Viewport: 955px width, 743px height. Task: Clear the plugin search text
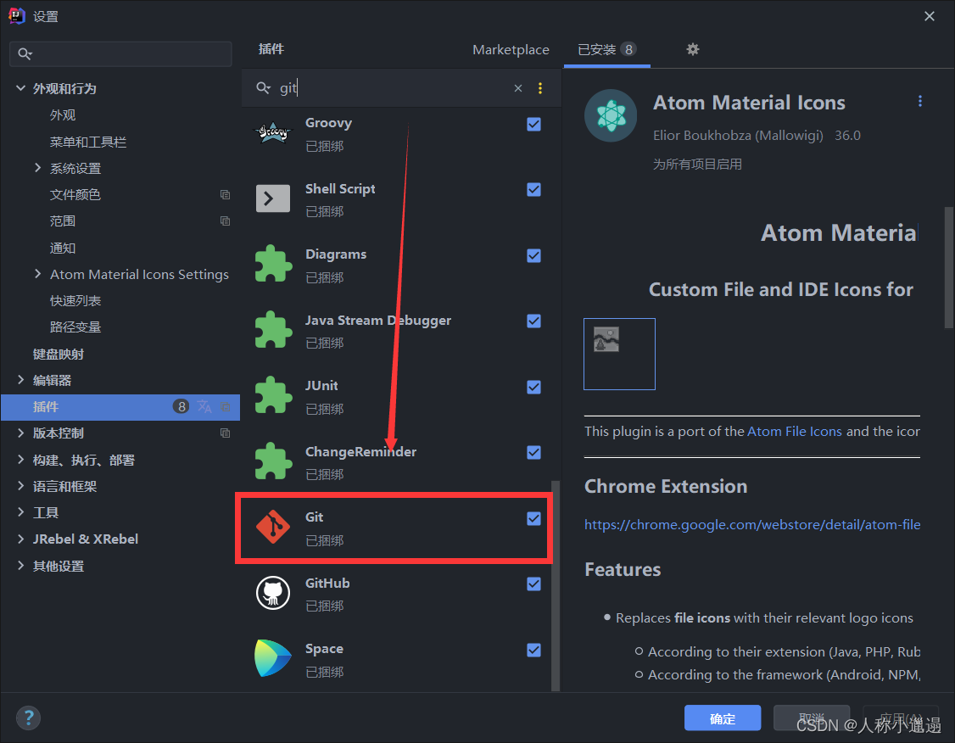(517, 88)
